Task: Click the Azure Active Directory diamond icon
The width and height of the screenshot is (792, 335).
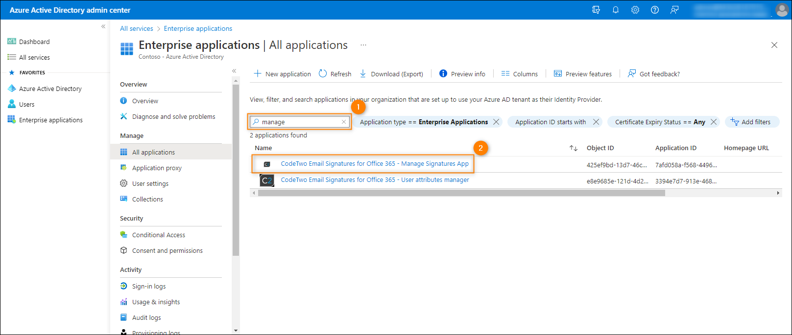Action: [x=12, y=89]
